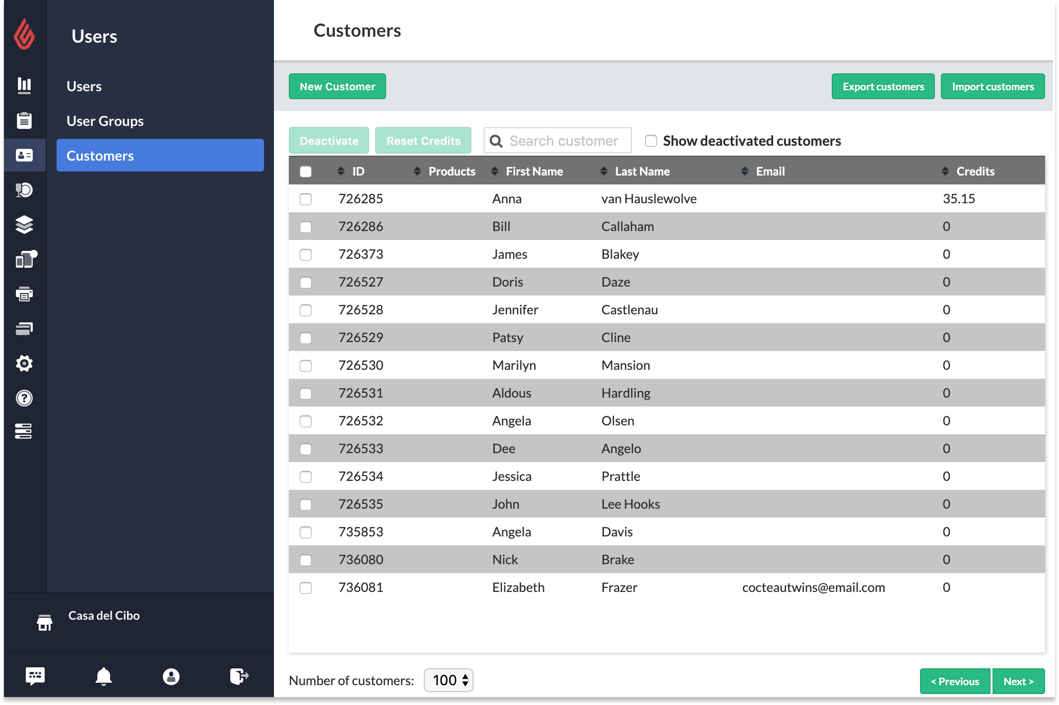Viewport: 1059px width, 705px height.
Task: Open the User Groups menu item
Action: 105,121
